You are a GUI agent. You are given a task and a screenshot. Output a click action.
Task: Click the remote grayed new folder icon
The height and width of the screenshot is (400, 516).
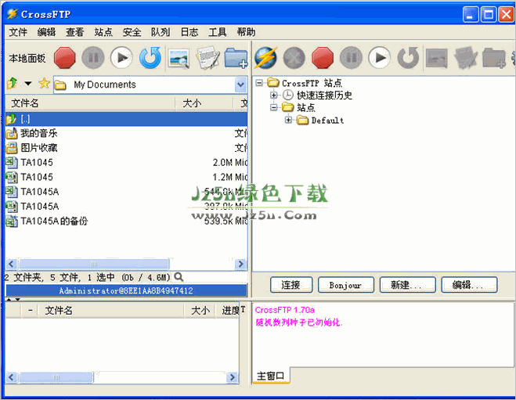[494, 58]
